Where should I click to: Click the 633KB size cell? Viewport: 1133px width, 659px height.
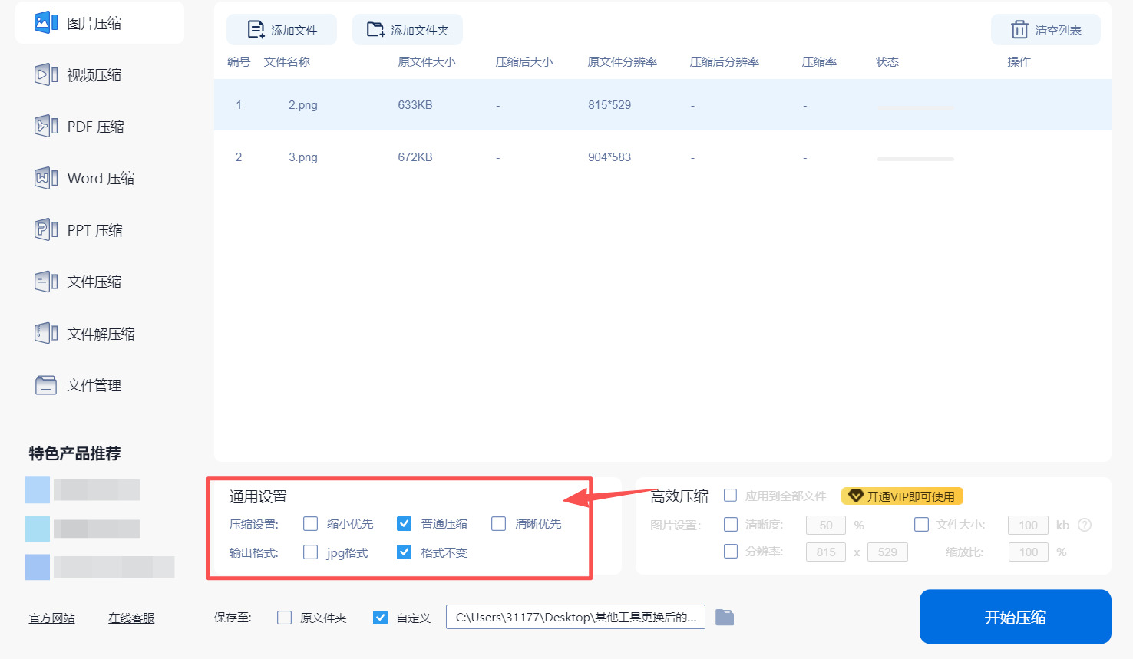click(415, 105)
